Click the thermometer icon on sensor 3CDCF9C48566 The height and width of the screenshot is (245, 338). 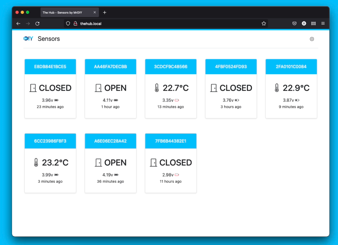(x=157, y=88)
